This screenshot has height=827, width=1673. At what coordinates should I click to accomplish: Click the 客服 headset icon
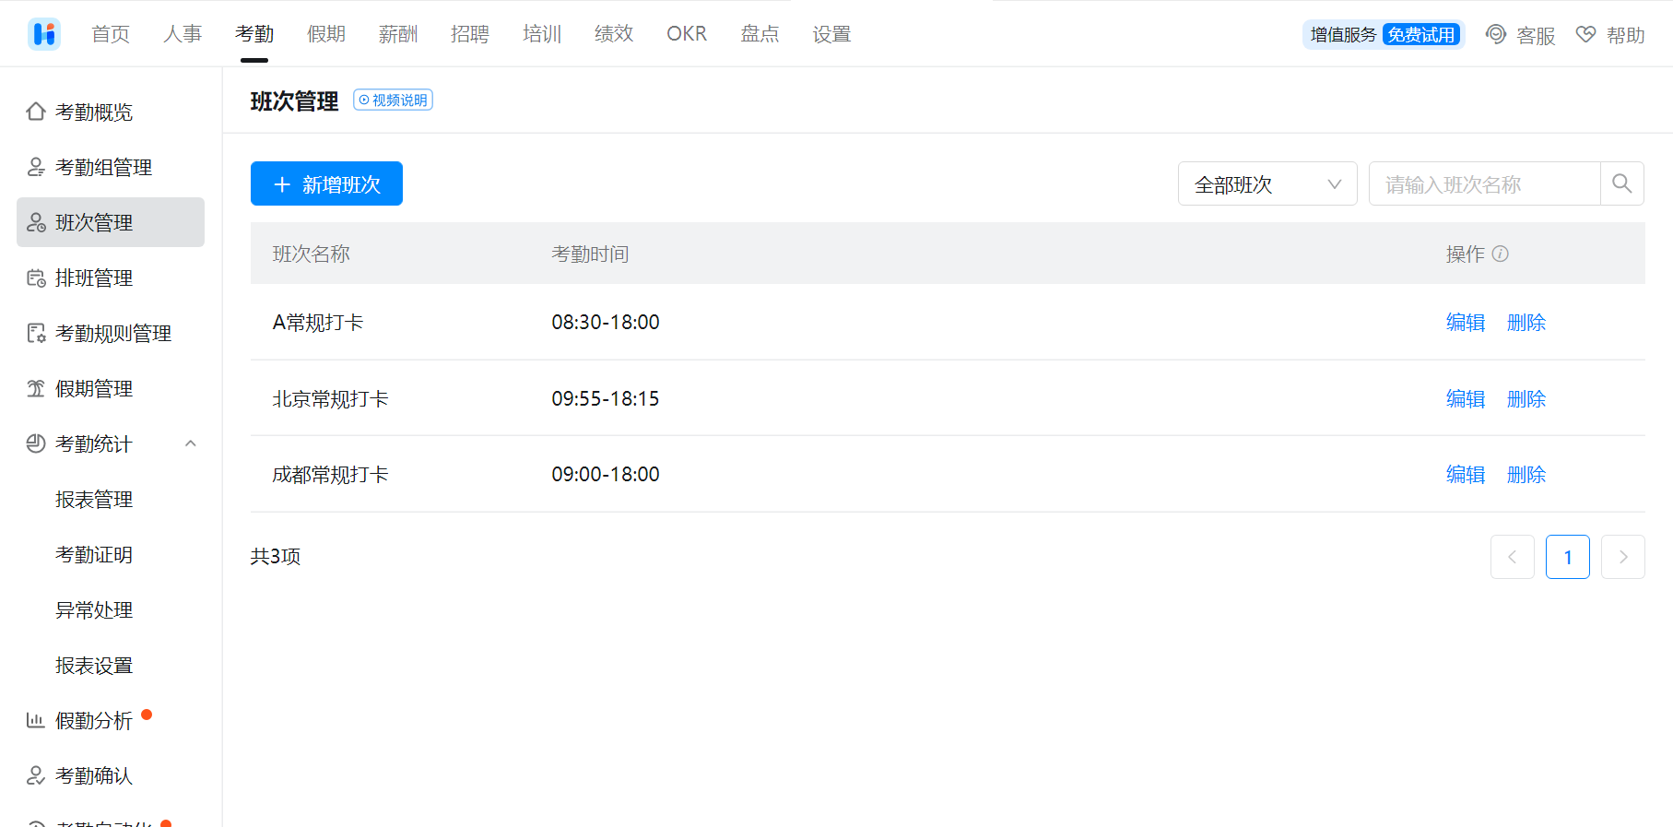[1496, 34]
